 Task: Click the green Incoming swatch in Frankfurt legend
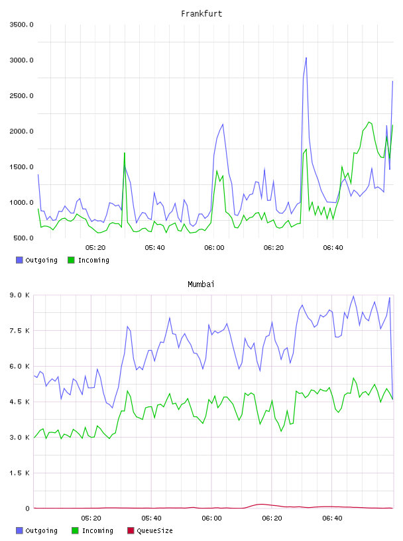pyautogui.click(x=71, y=260)
